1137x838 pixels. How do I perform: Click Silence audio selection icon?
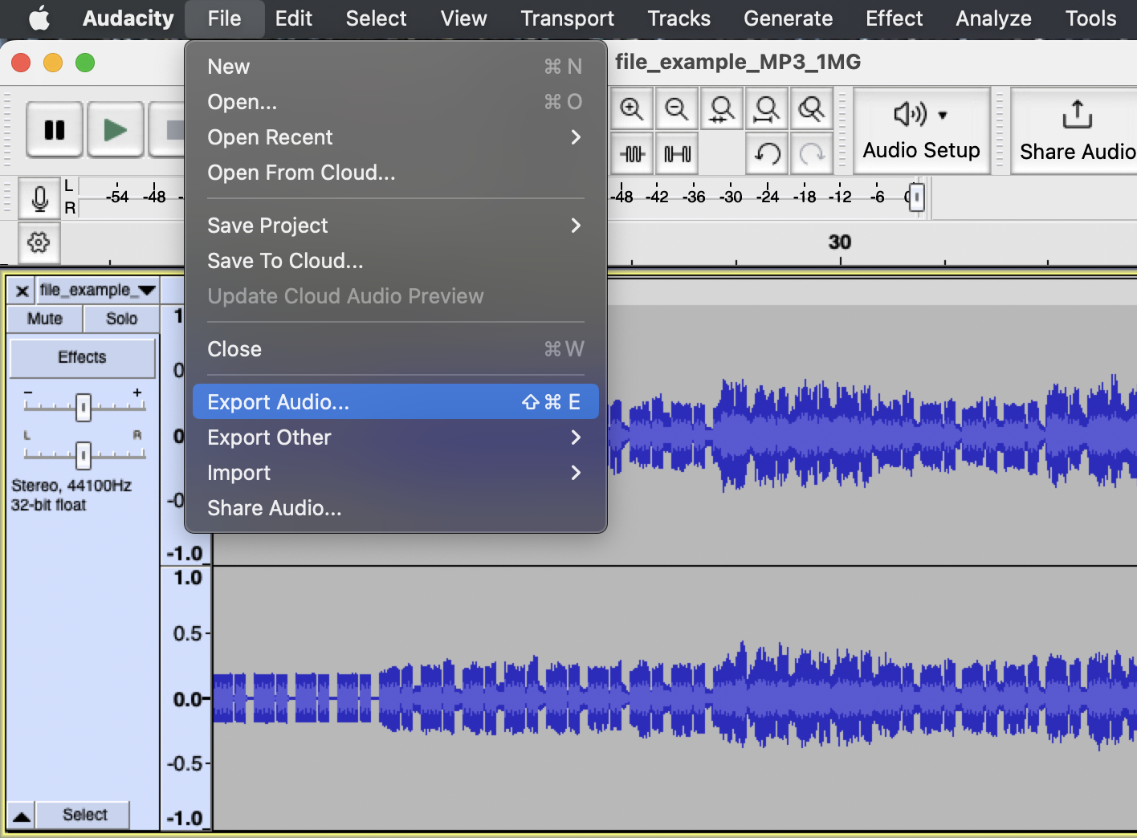(677, 154)
